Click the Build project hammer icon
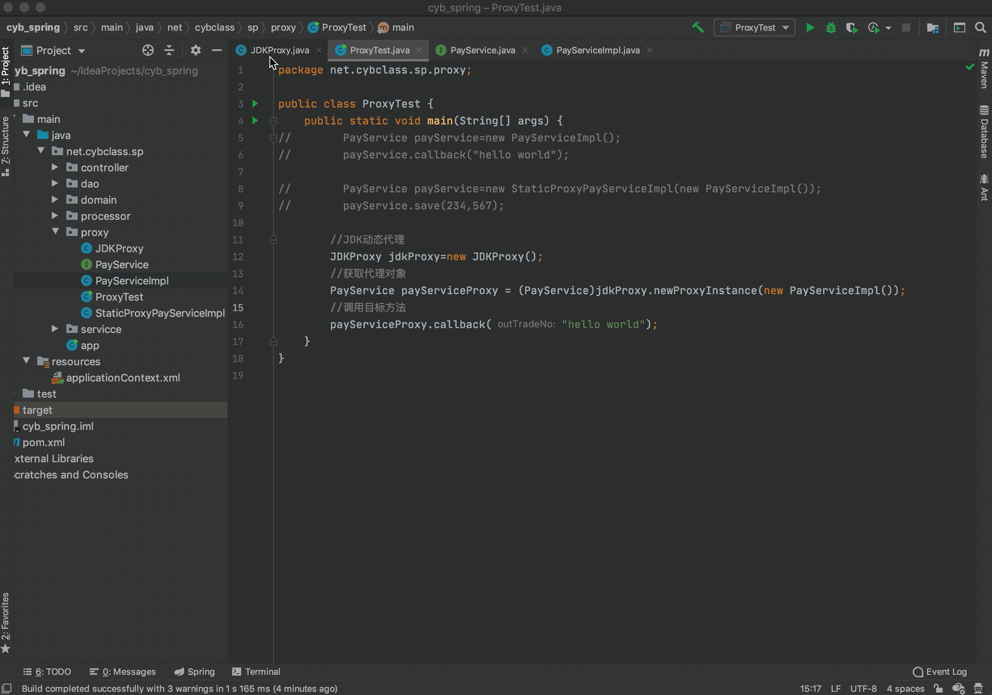992x695 pixels. [698, 27]
